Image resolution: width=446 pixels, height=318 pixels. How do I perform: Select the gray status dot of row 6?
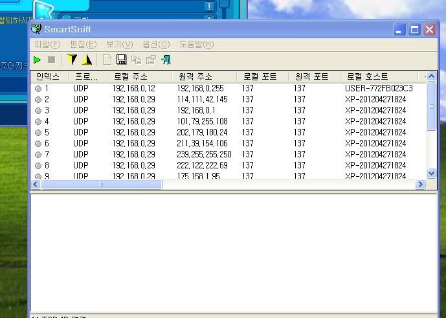38,144
